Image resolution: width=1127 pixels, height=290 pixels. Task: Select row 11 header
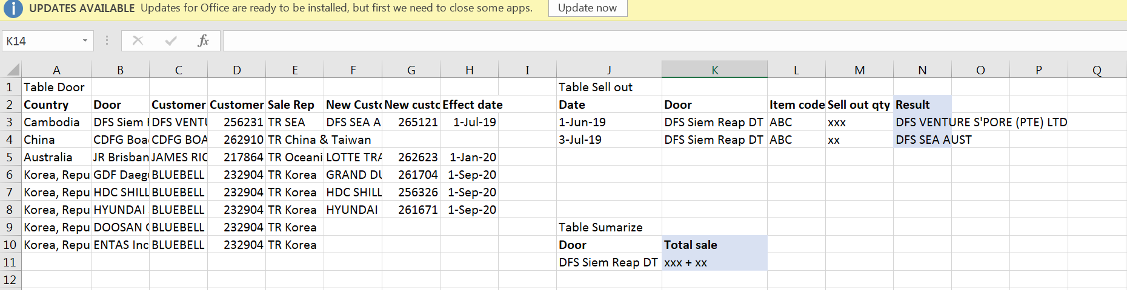[x=10, y=262]
